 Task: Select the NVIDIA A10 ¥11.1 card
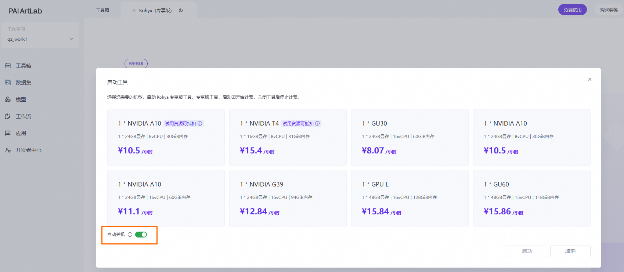pos(166,198)
